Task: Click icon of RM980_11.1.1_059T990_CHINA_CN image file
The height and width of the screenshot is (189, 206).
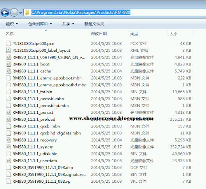Action: coord(9,57)
